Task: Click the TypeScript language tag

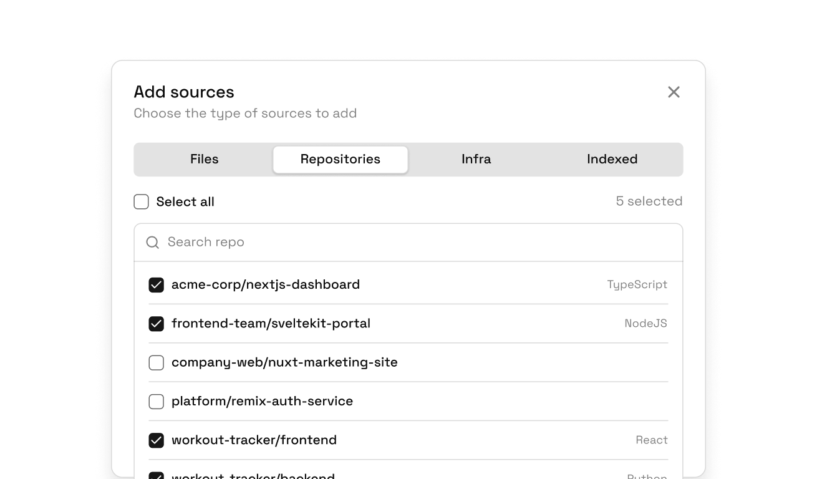Action: (637, 285)
